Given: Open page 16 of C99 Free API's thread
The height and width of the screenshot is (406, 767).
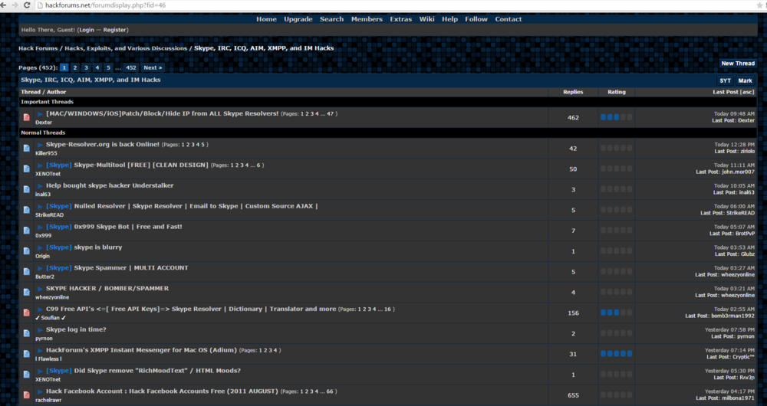Looking at the screenshot, I should [387, 309].
